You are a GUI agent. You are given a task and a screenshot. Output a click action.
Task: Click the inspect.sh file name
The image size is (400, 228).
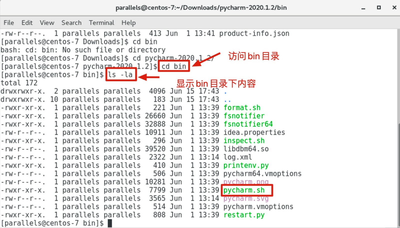244,141
